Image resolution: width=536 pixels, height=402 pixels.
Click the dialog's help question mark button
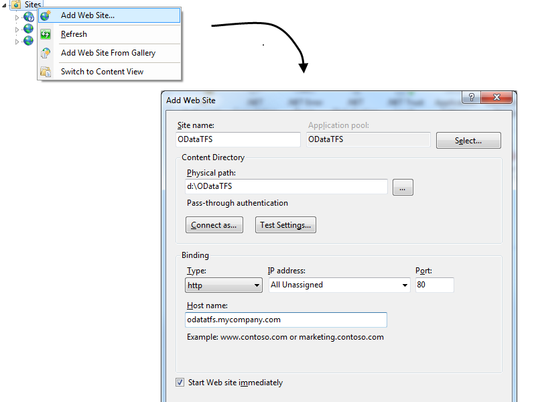[472, 98]
